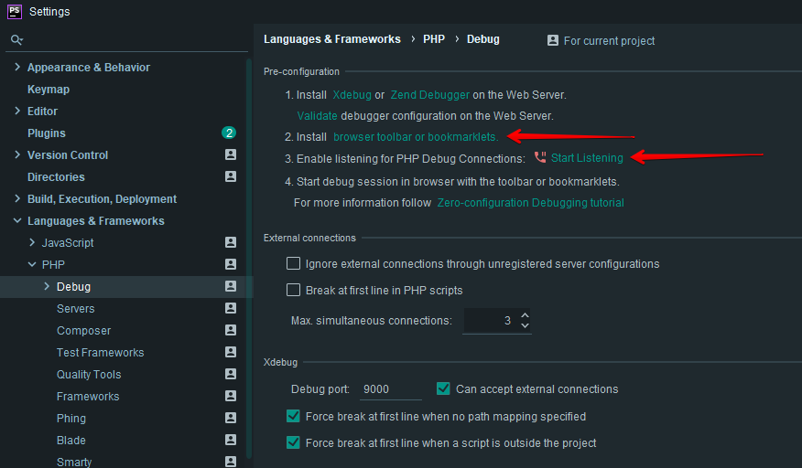Decrease max simultaneous connections value
Screen dimensions: 802x468
[525, 325]
